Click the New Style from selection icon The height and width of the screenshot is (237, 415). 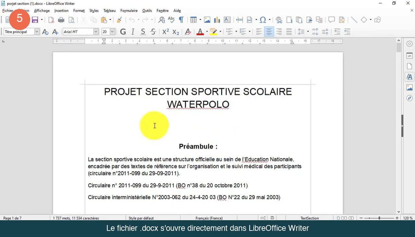(55, 32)
